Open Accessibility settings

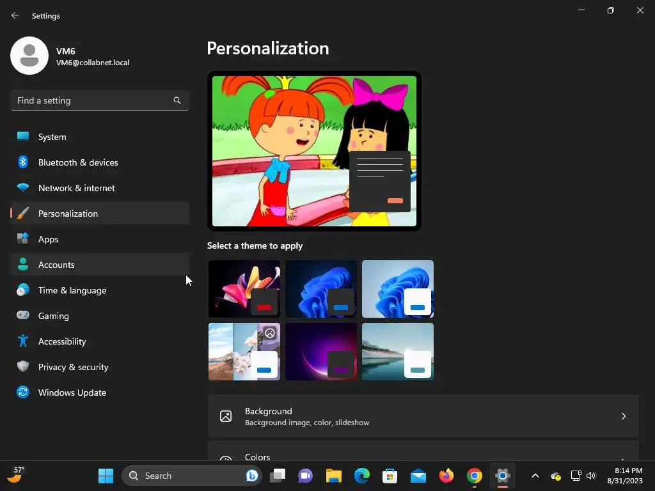[100, 341]
